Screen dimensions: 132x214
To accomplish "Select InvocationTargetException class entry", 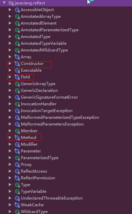I will [x=47, y=111].
